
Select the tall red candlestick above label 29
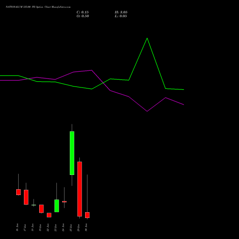pos(80,189)
